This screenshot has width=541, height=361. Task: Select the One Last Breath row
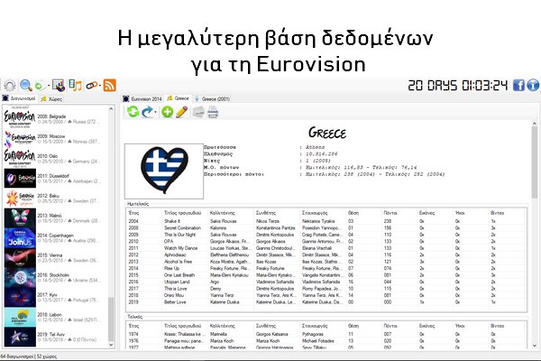pyautogui.click(x=326, y=275)
